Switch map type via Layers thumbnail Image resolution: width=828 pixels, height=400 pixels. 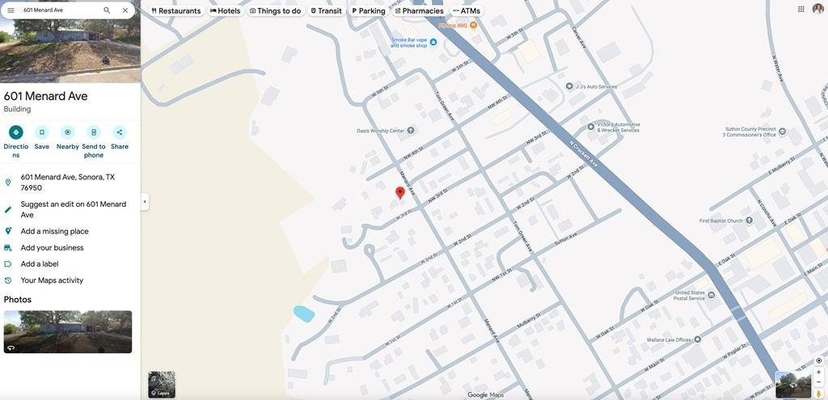162,385
